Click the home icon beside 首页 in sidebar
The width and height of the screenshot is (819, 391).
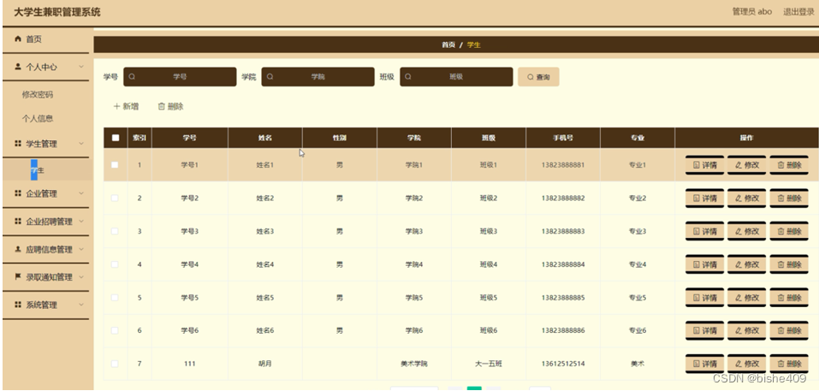(x=18, y=39)
